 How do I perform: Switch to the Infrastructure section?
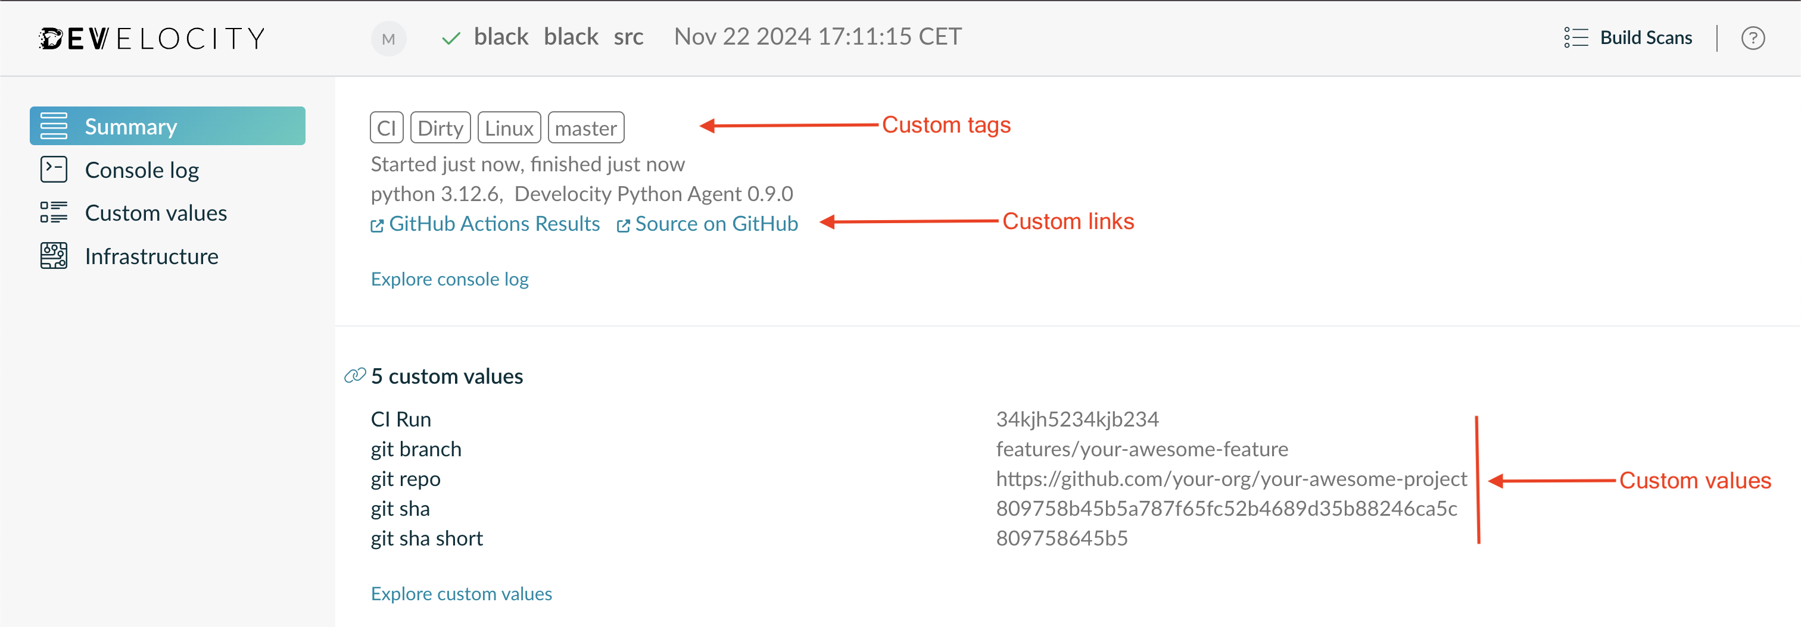click(151, 256)
